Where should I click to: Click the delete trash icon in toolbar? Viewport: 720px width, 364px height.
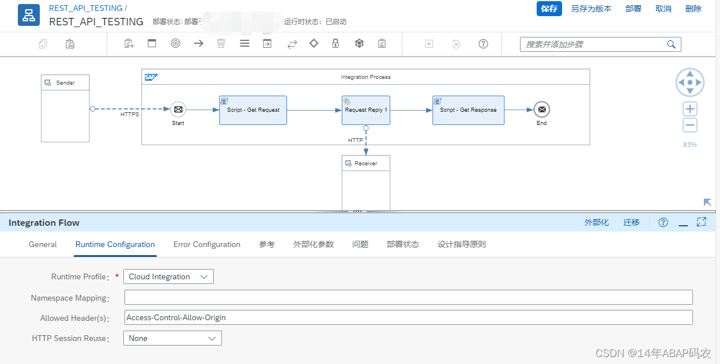(221, 43)
